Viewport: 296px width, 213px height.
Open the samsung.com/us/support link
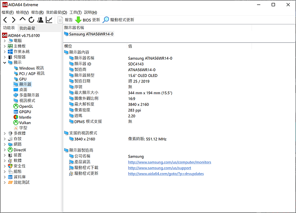[x=160, y=168]
